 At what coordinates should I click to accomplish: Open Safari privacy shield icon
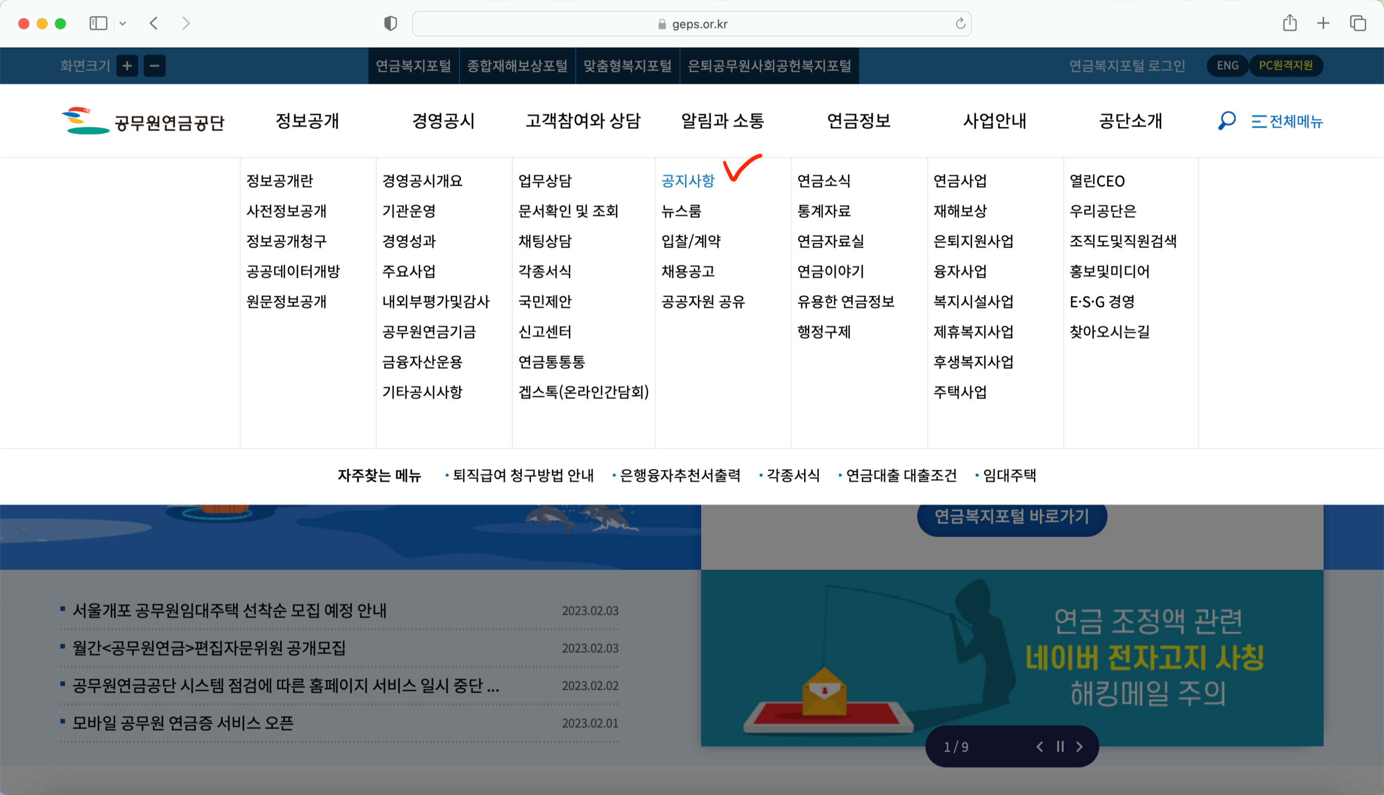point(390,24)
